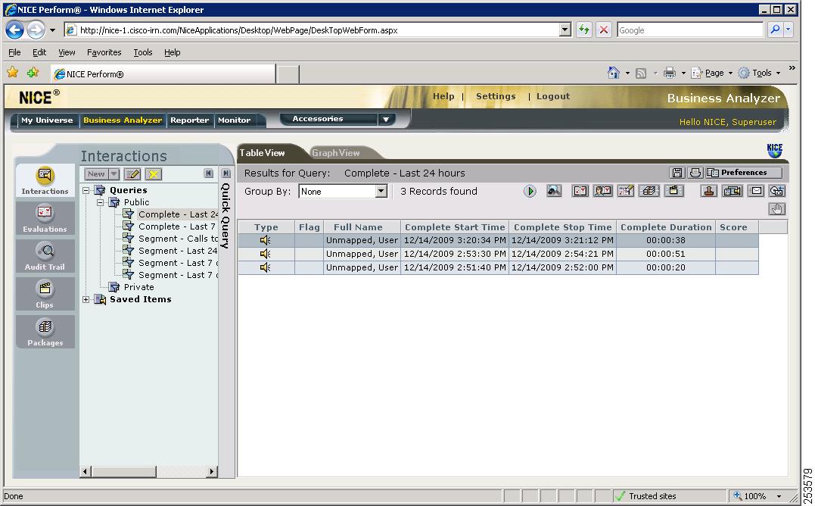
Task: Click the hand icon button
Action: coord(777,209)
